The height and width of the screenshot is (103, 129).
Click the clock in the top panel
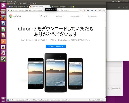coord(123,1)
